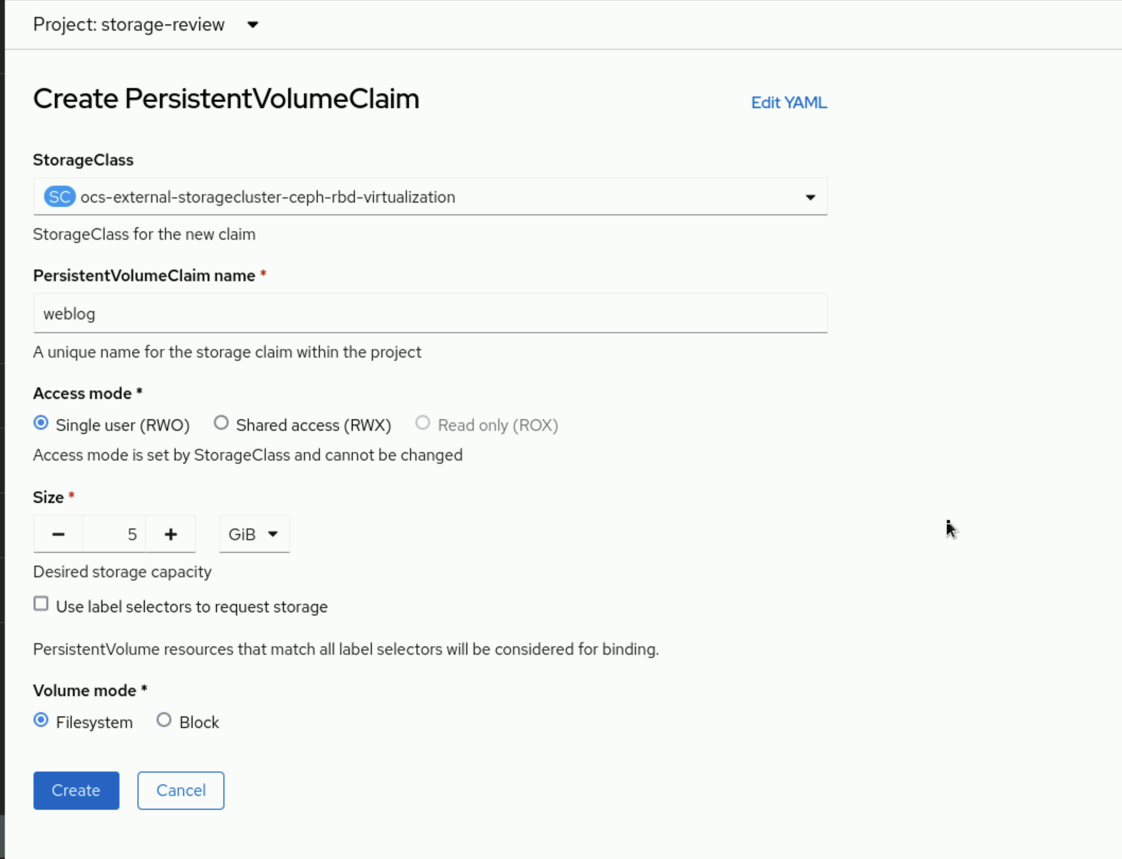The height and width of the screenshot is (859, 1122).
Task: Click the minus icon to decrease size
Action: 58,534
